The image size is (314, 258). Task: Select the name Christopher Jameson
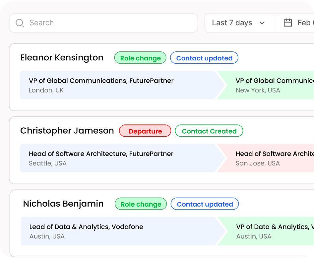(x=67, y=131)
